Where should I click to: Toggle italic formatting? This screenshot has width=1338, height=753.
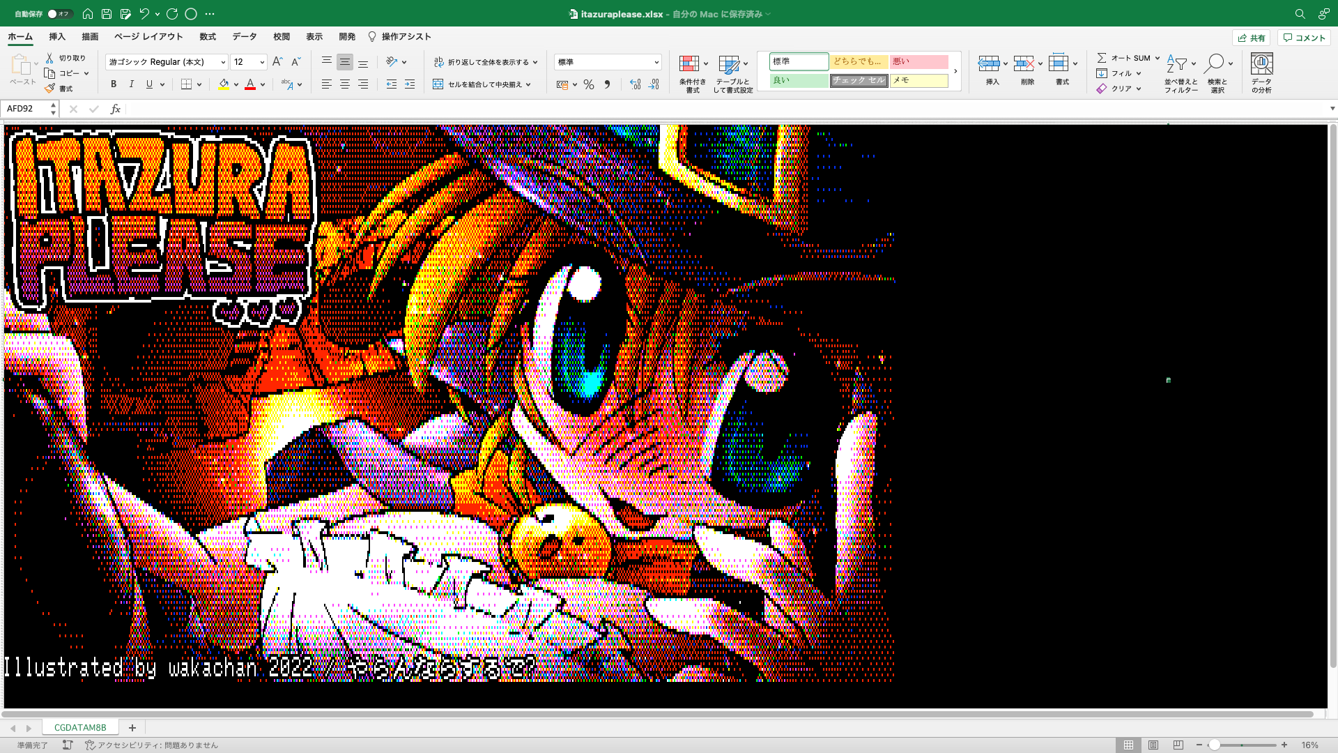tap(131, 84)
